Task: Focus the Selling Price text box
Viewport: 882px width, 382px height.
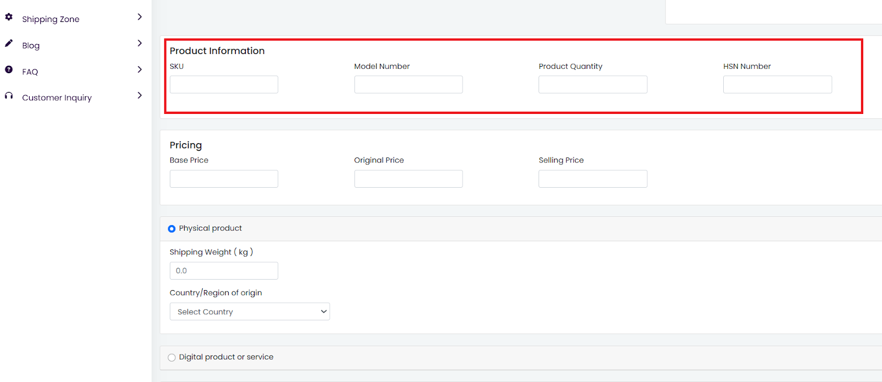Action: [x=593, y=179]
